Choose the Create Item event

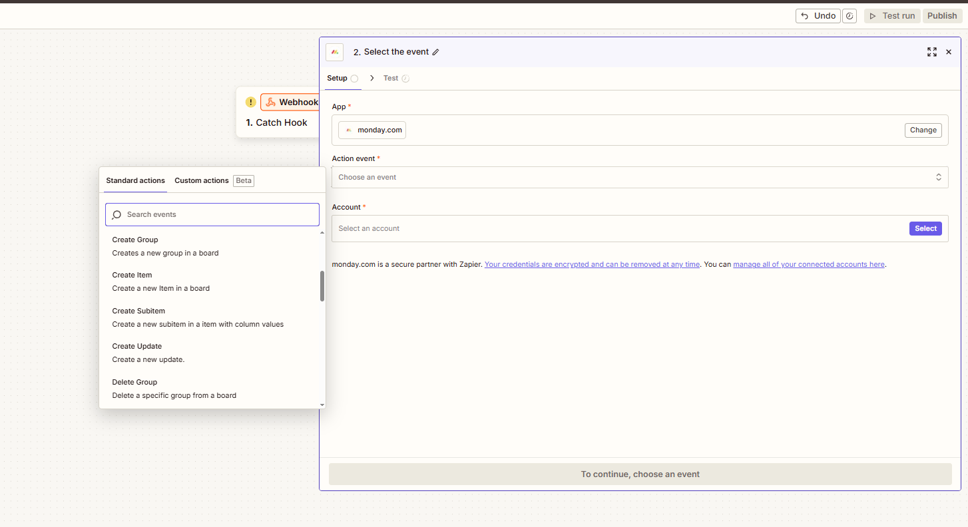[132, 275]
